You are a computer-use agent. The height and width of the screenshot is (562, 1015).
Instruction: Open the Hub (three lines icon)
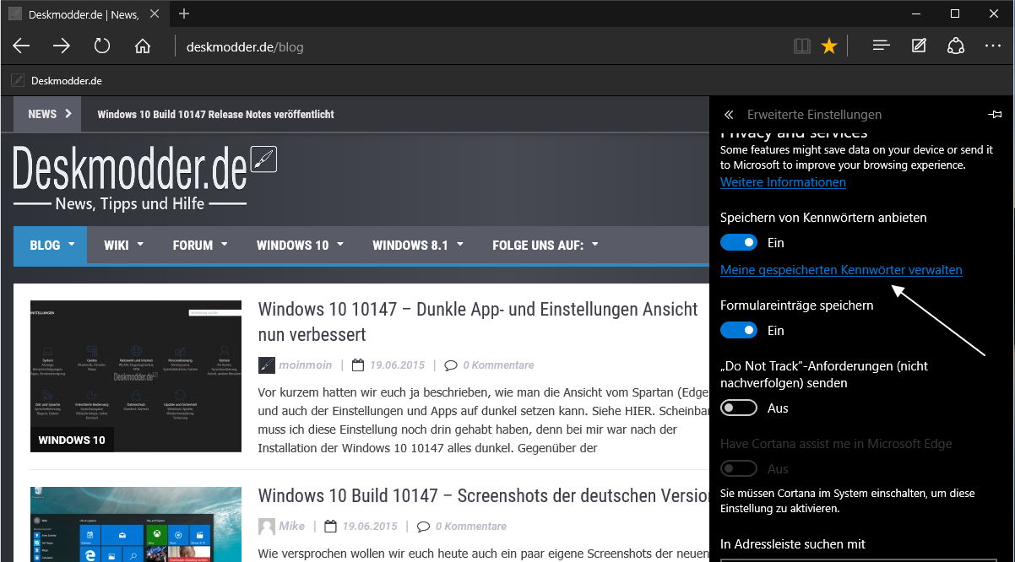tap(882, 46)
